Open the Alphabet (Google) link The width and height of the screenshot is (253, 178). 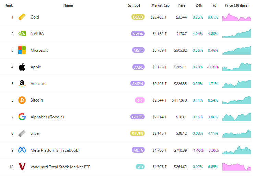pyautogui.click(x=47, y=117)
